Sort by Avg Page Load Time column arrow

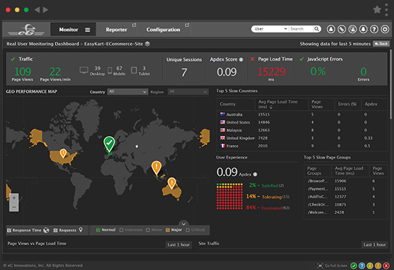(271, 107)
